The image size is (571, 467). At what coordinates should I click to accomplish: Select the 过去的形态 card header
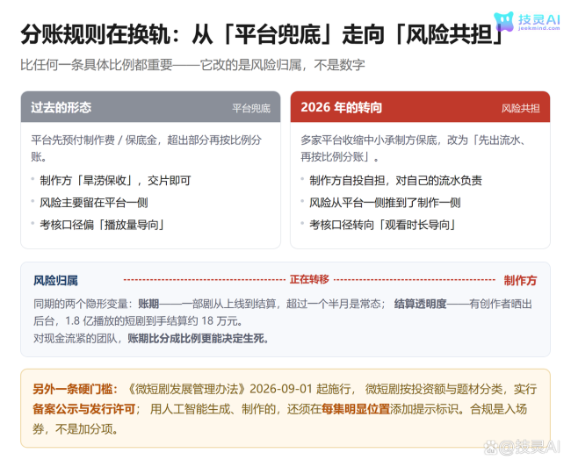click(150, 107)
